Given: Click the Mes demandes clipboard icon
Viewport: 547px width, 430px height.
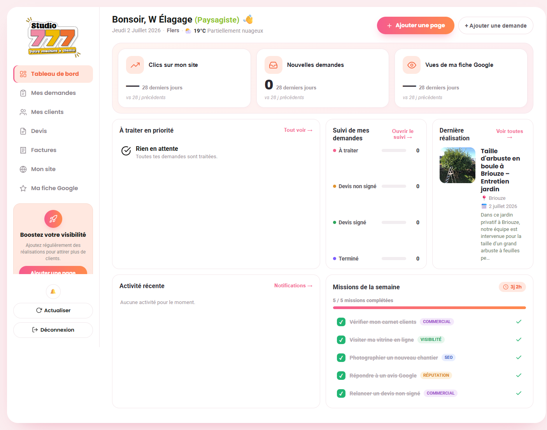Looking at the screenshot, I should tap(23, 93).
